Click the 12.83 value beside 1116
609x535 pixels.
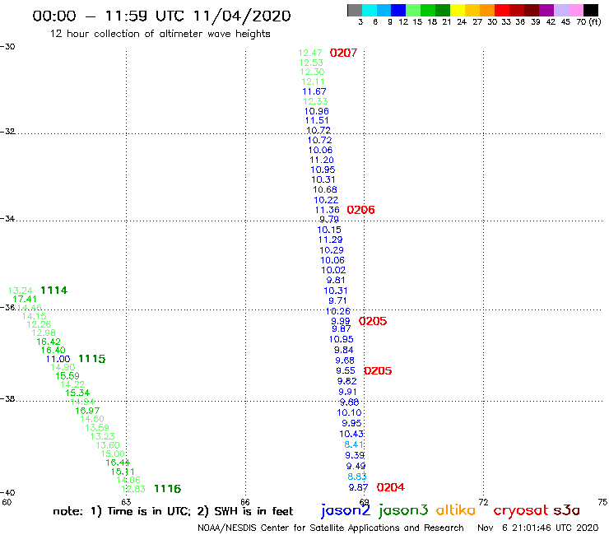point(133,489)
